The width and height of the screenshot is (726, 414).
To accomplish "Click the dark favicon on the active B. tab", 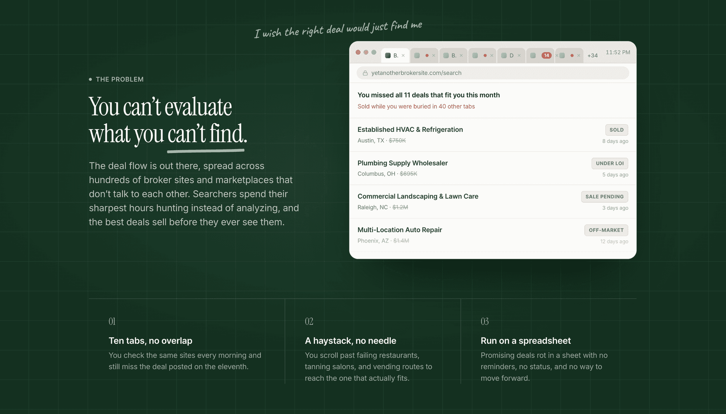I will pos(388,56).
